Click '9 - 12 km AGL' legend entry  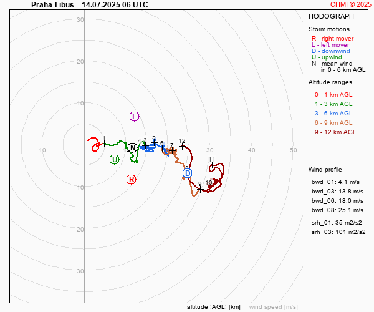click(x=335, y=132)
